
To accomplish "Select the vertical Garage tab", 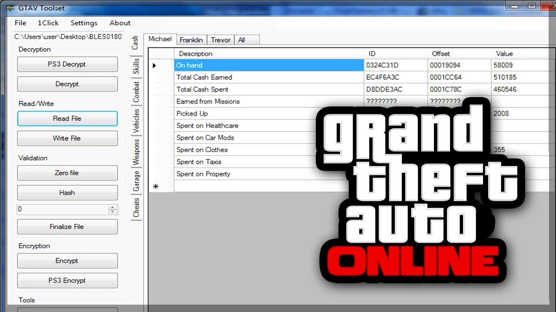I will click(136, 181).
